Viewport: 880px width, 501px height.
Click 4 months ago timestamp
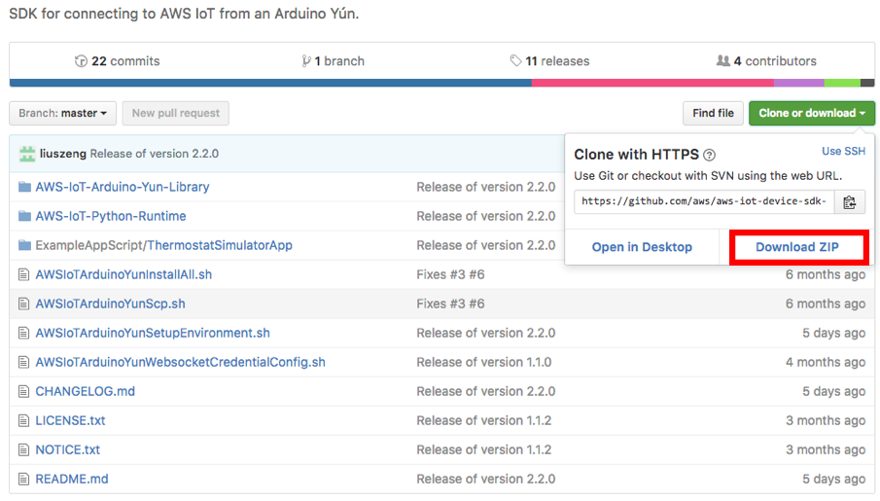826,362
